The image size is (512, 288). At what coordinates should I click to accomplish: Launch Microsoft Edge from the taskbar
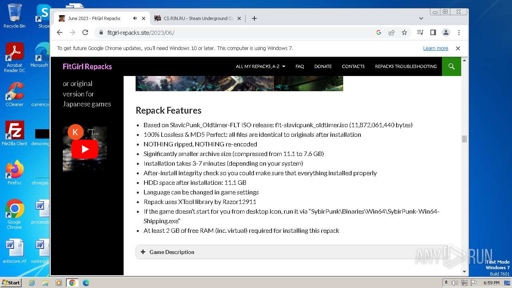[86, 283]
